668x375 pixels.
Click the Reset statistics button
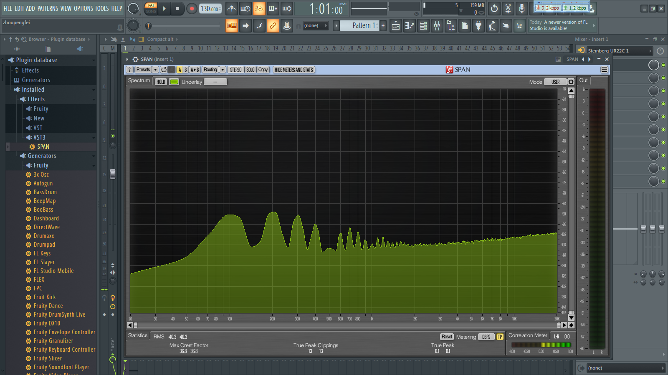[x=447, y=337]
